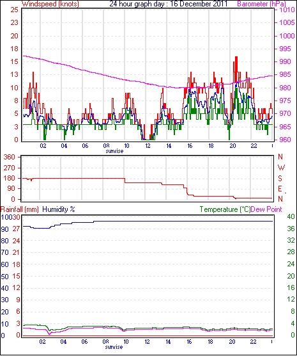Click the Dew Point legend label
Viewport: 297px width, 356px height.
(x=266, y=209)
